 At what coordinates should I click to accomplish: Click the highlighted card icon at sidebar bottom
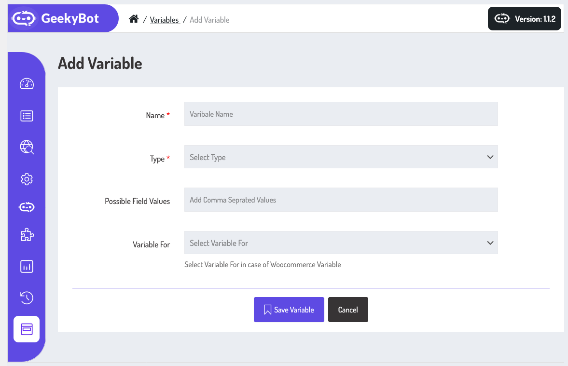[x=27, y=329]
